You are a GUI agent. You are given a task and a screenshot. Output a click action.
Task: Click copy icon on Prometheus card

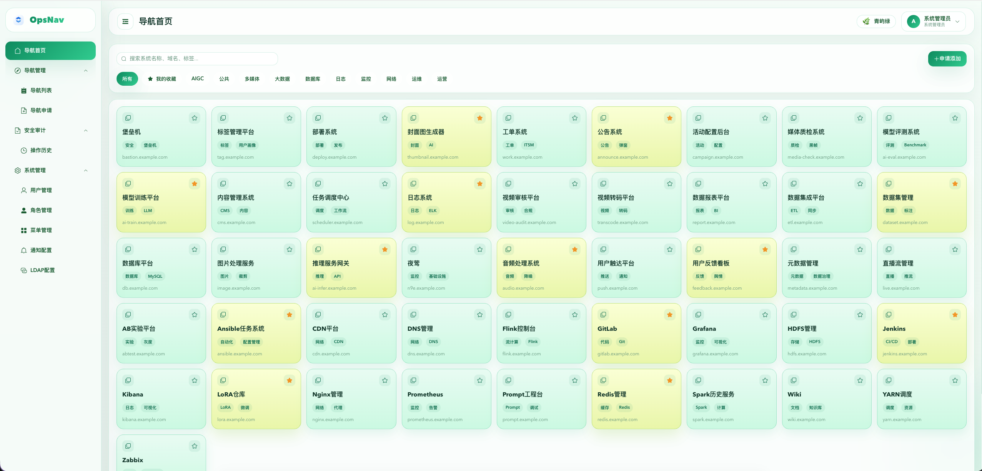[413, 380]
